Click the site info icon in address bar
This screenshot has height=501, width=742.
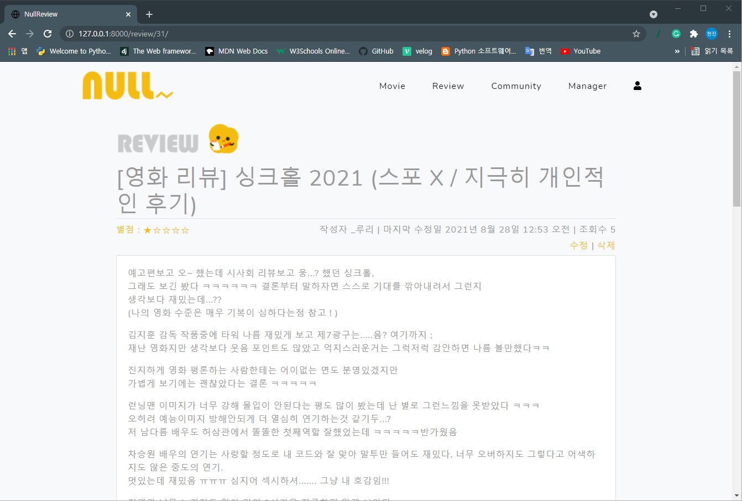pyautogui.click(x=70, y=34)
